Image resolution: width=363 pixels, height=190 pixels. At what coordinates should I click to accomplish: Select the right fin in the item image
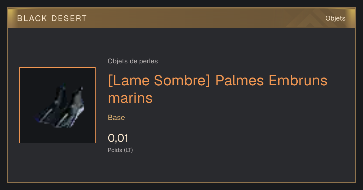[x=70, y=107]
